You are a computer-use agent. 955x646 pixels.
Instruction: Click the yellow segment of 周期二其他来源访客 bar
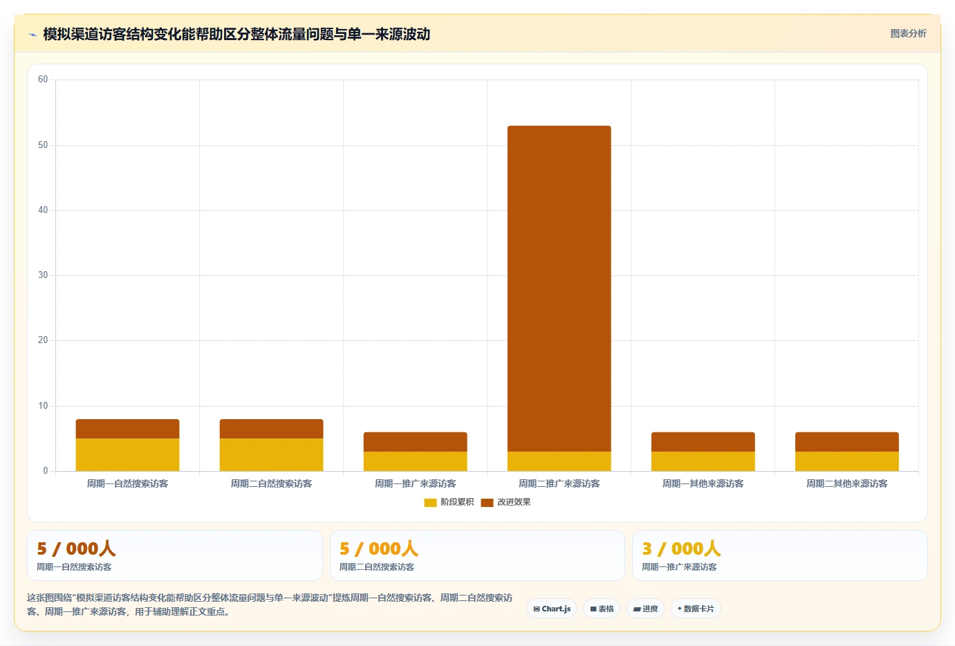[847, 461]
